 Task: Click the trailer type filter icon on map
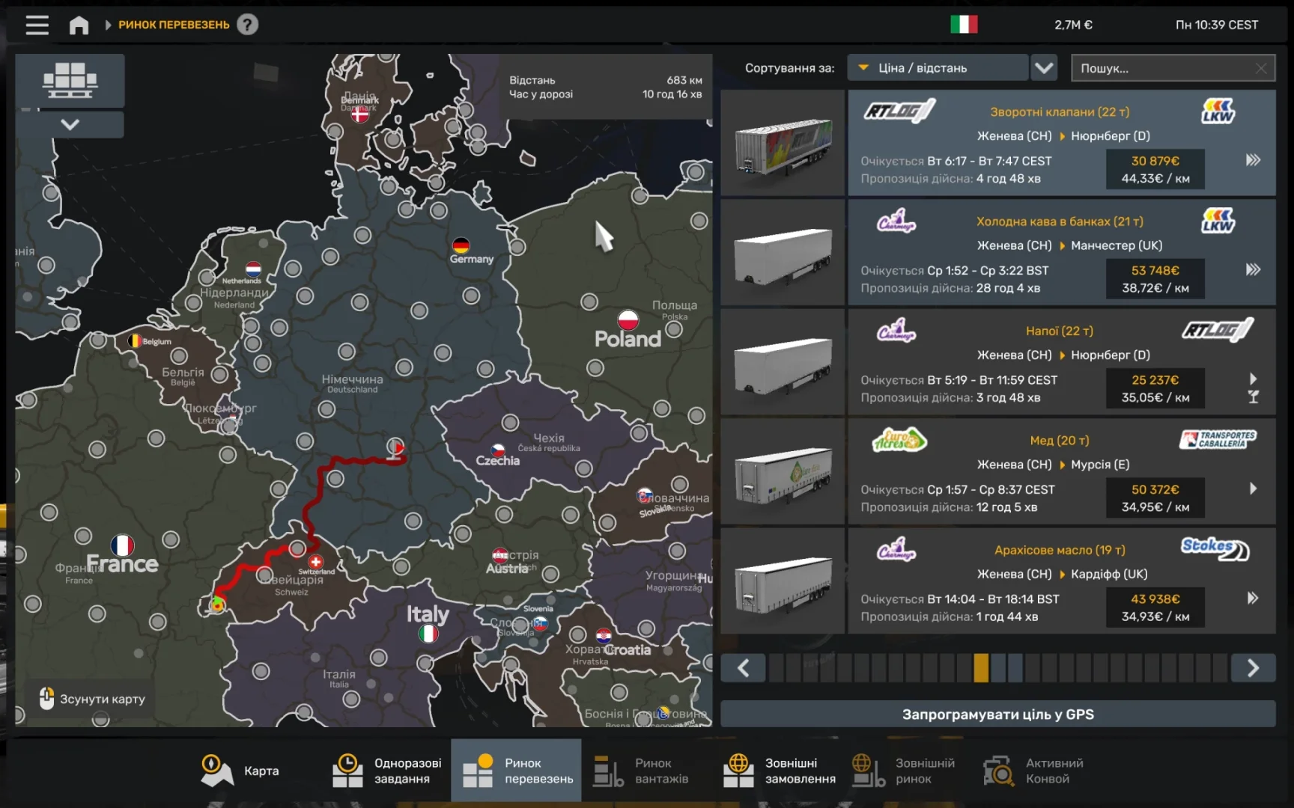point(70,80)
